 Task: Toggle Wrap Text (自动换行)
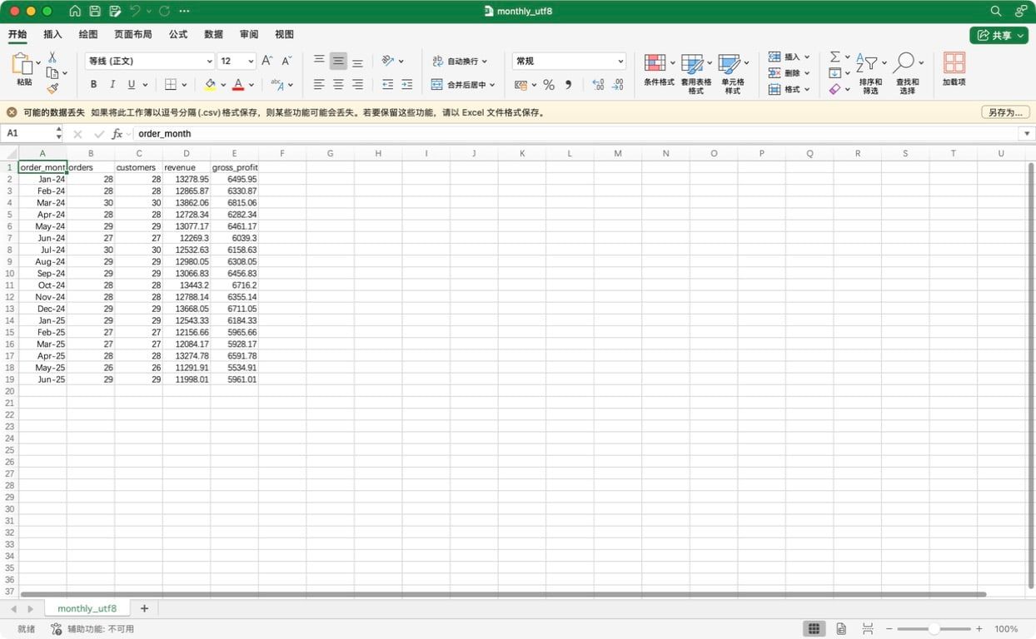click(x=460, y=61)
